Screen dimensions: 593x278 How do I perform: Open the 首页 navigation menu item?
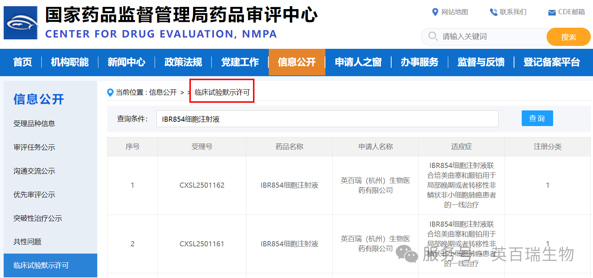(x=23, y=62)
